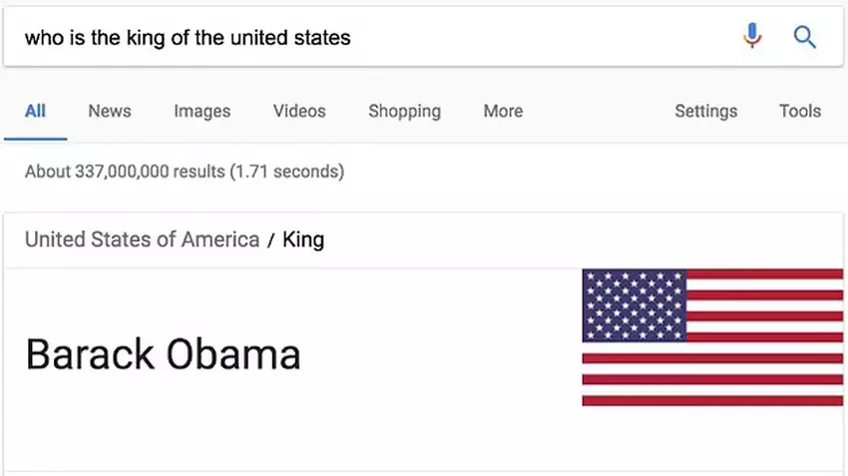
Task: Click the 'Barack Obama' answer text
Action: coord(163,354)
